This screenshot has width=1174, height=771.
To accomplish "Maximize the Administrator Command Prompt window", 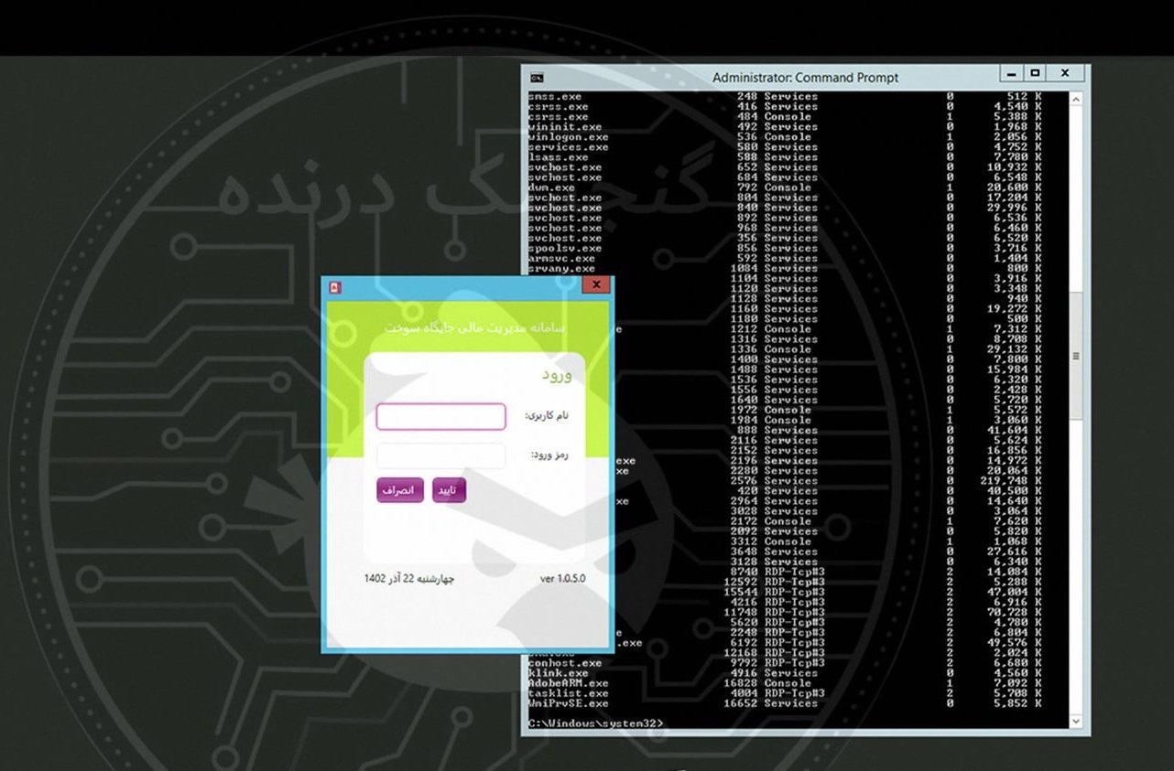I will (x=1035, y=74).
